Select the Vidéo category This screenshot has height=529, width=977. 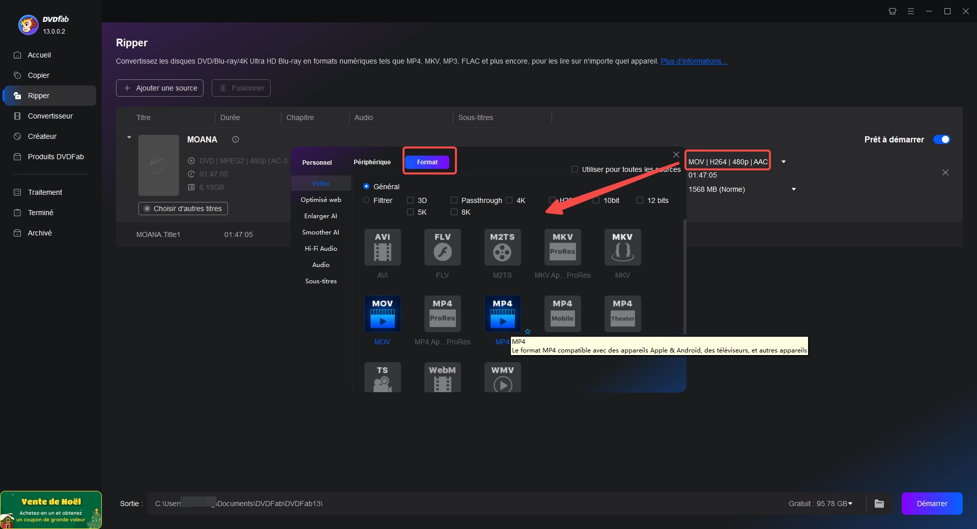[321, 184]
